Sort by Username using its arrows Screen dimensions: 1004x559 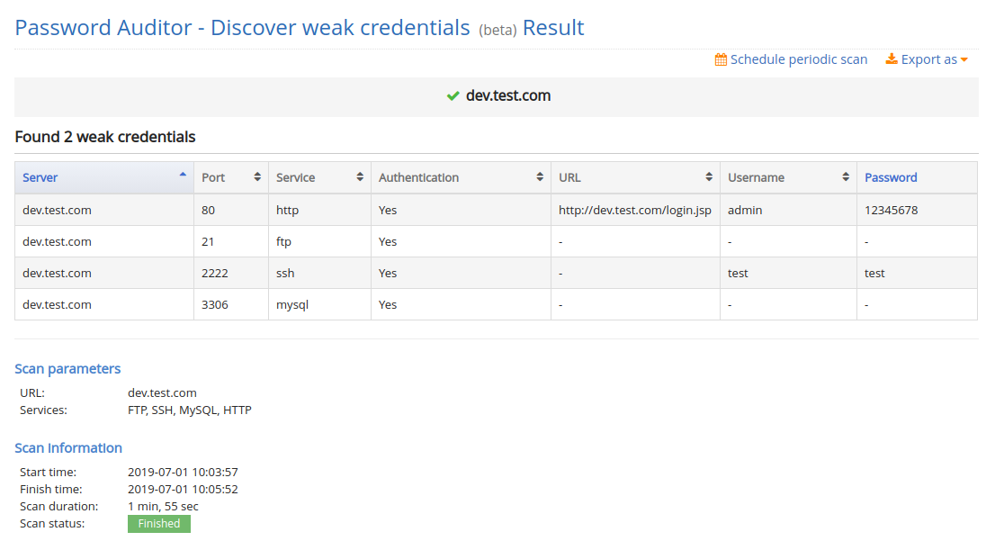coord(846,177)
